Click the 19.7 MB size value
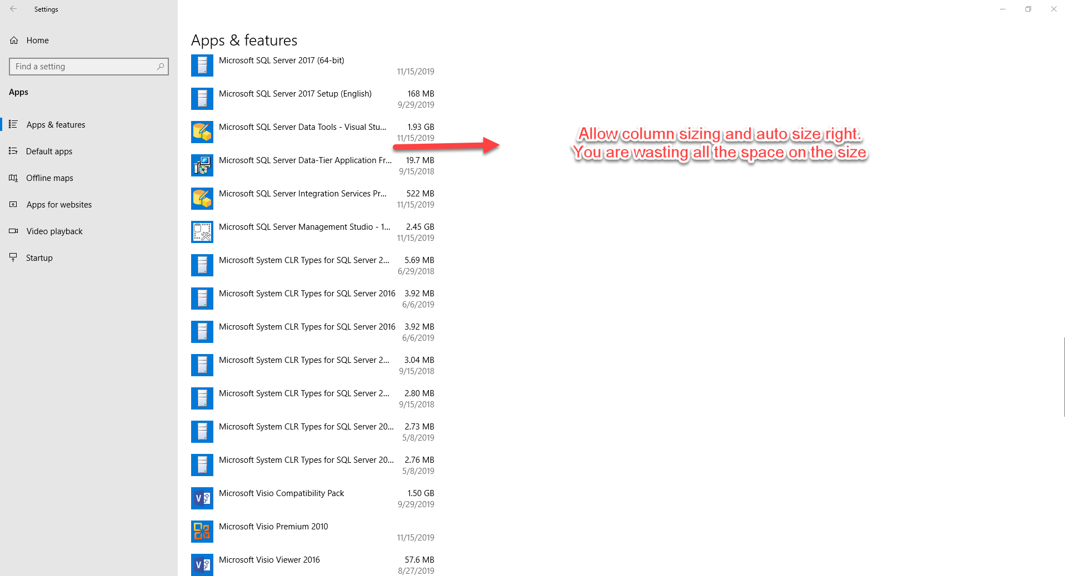This screenshot has height=576, width=1065. pos(420,160)
